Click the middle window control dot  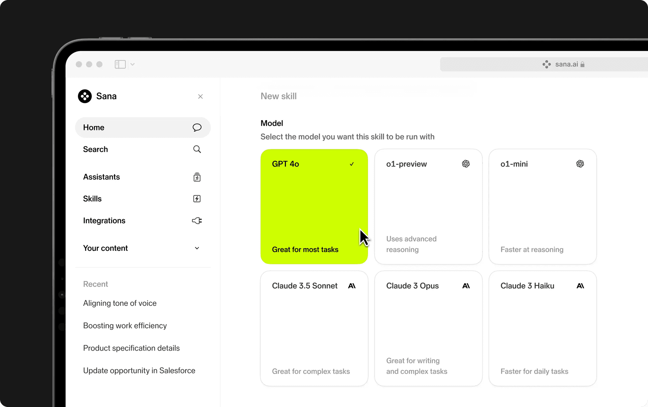[89, 64]
